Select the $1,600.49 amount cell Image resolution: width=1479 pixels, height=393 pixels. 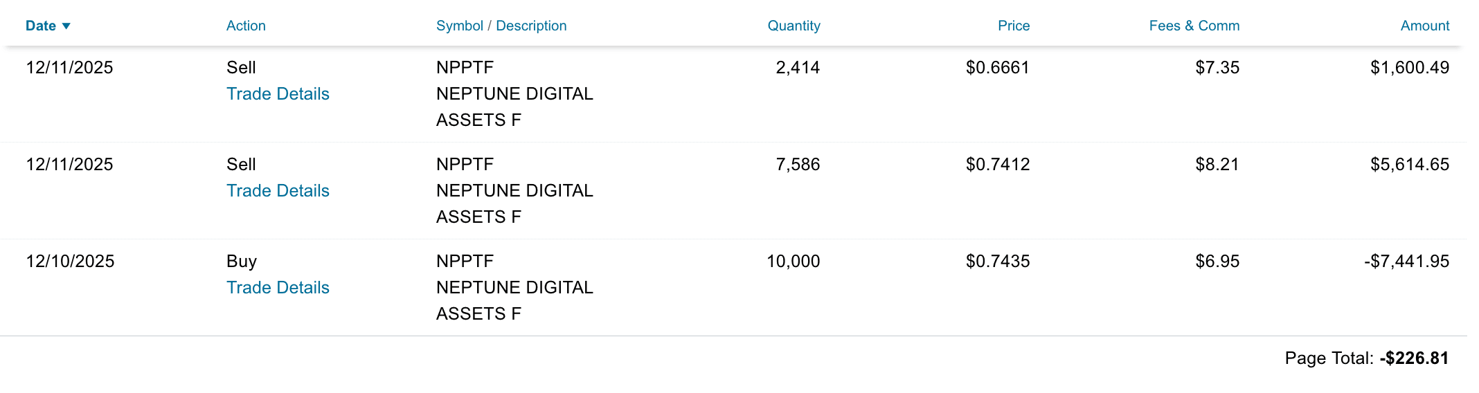coord(1409,68)
